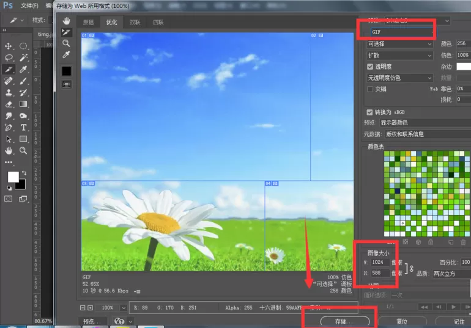The image size is (471, 328).
Task: Click the image width W 1024 field
Action: coord(380,262)
